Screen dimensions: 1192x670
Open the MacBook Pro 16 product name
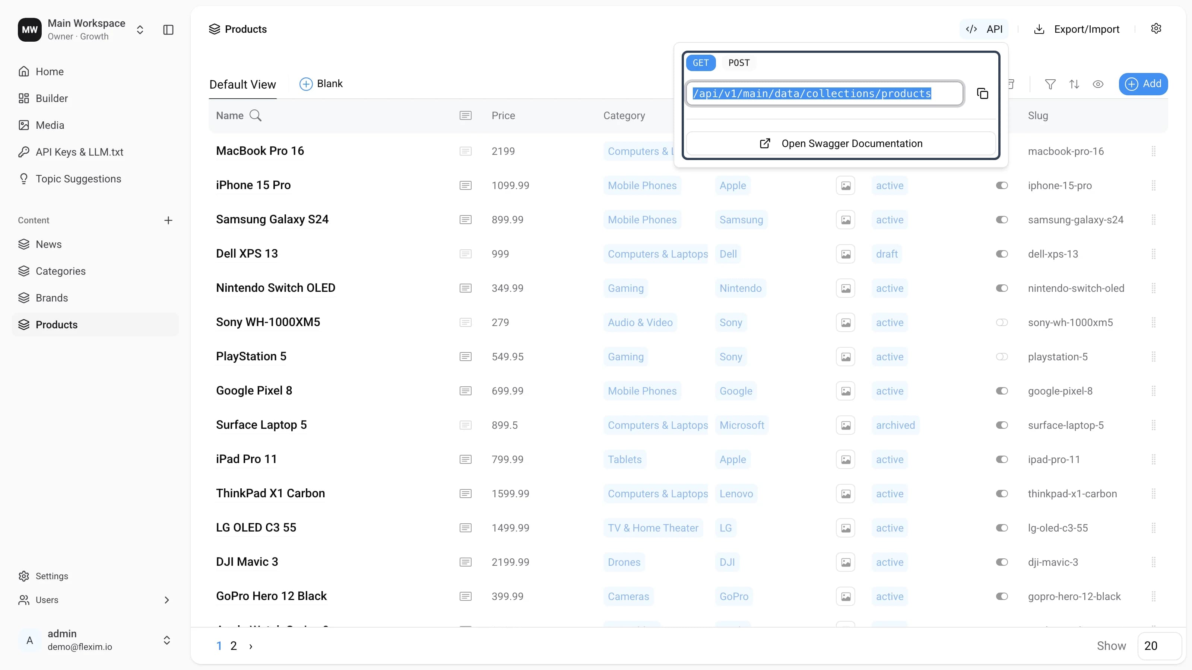coord(260,151)
